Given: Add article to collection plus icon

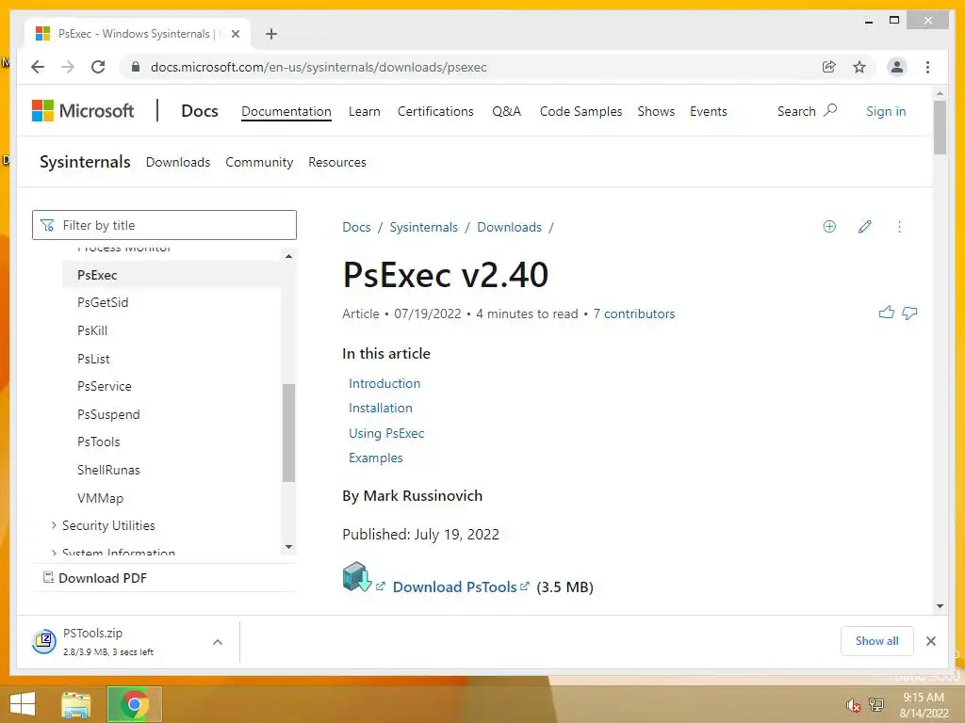Looking at the screenshot, I should (829, 227).
